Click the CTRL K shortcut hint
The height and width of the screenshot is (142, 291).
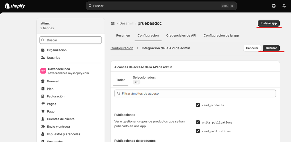pos(228,6)
